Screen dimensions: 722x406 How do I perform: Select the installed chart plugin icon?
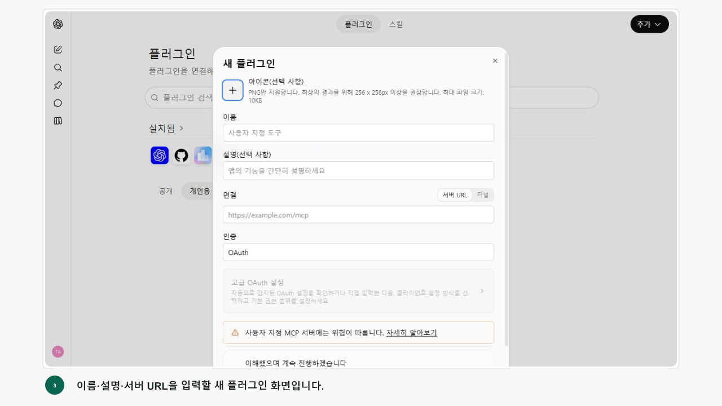(203, 155)
